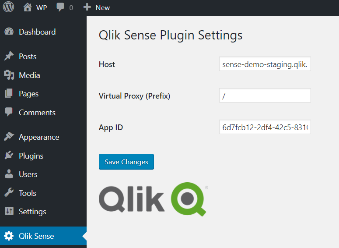Click the Plugins plug icon
Screen dimensions: 339x248
pyautogui.click(x=9, y=155)
